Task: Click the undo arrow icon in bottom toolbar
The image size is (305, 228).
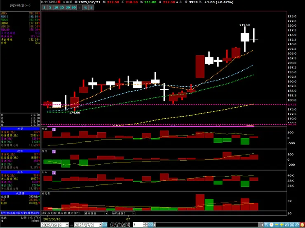Action: pos(287,225)
